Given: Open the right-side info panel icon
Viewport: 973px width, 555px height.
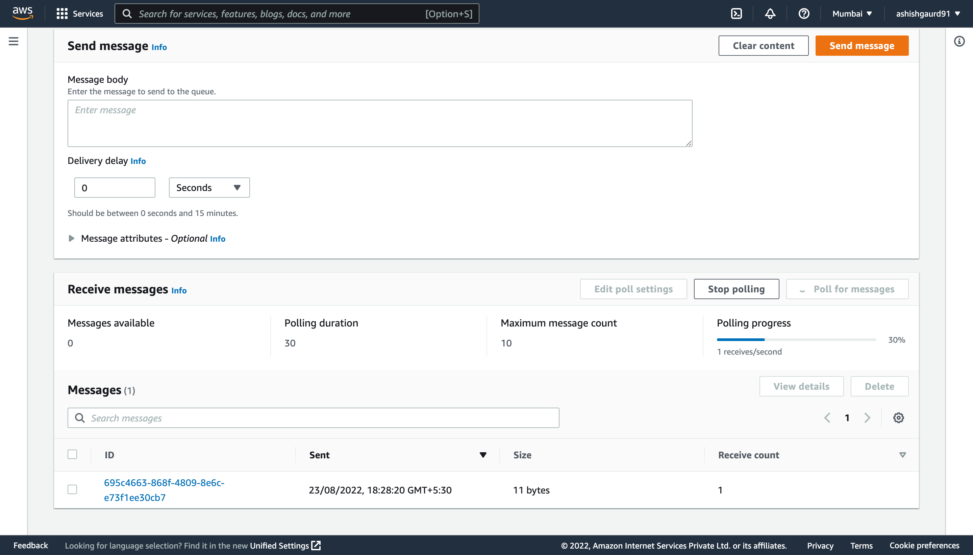Looking at the screenshot, I should click(x=959, y=41).
